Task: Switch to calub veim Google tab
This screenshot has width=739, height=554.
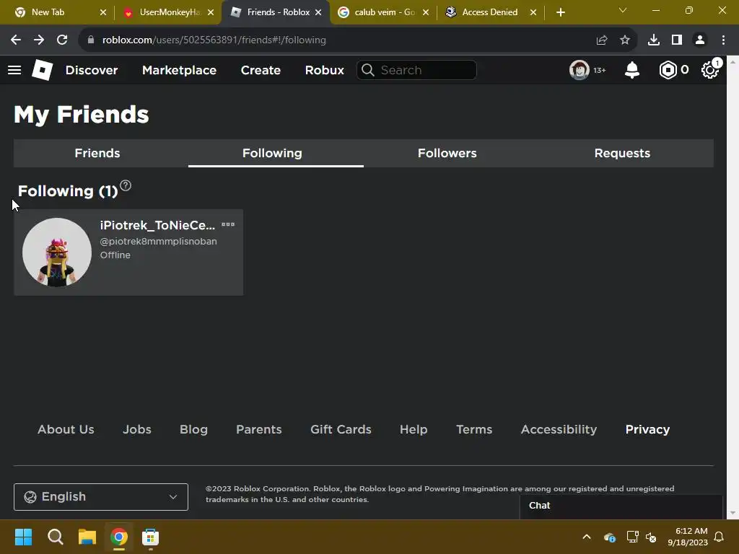Action: coord(384,12)
